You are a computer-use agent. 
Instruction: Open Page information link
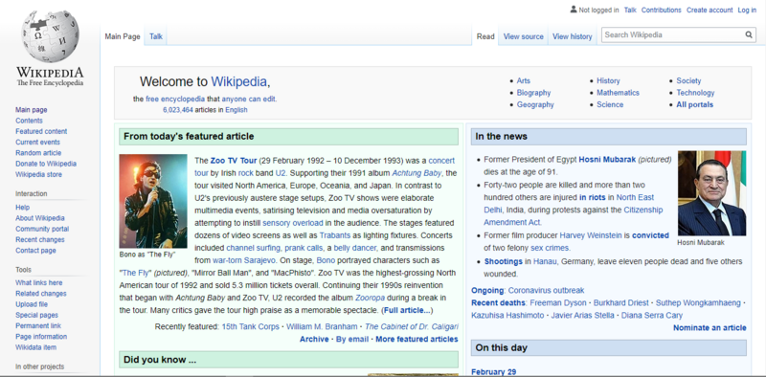coord(41,336)
